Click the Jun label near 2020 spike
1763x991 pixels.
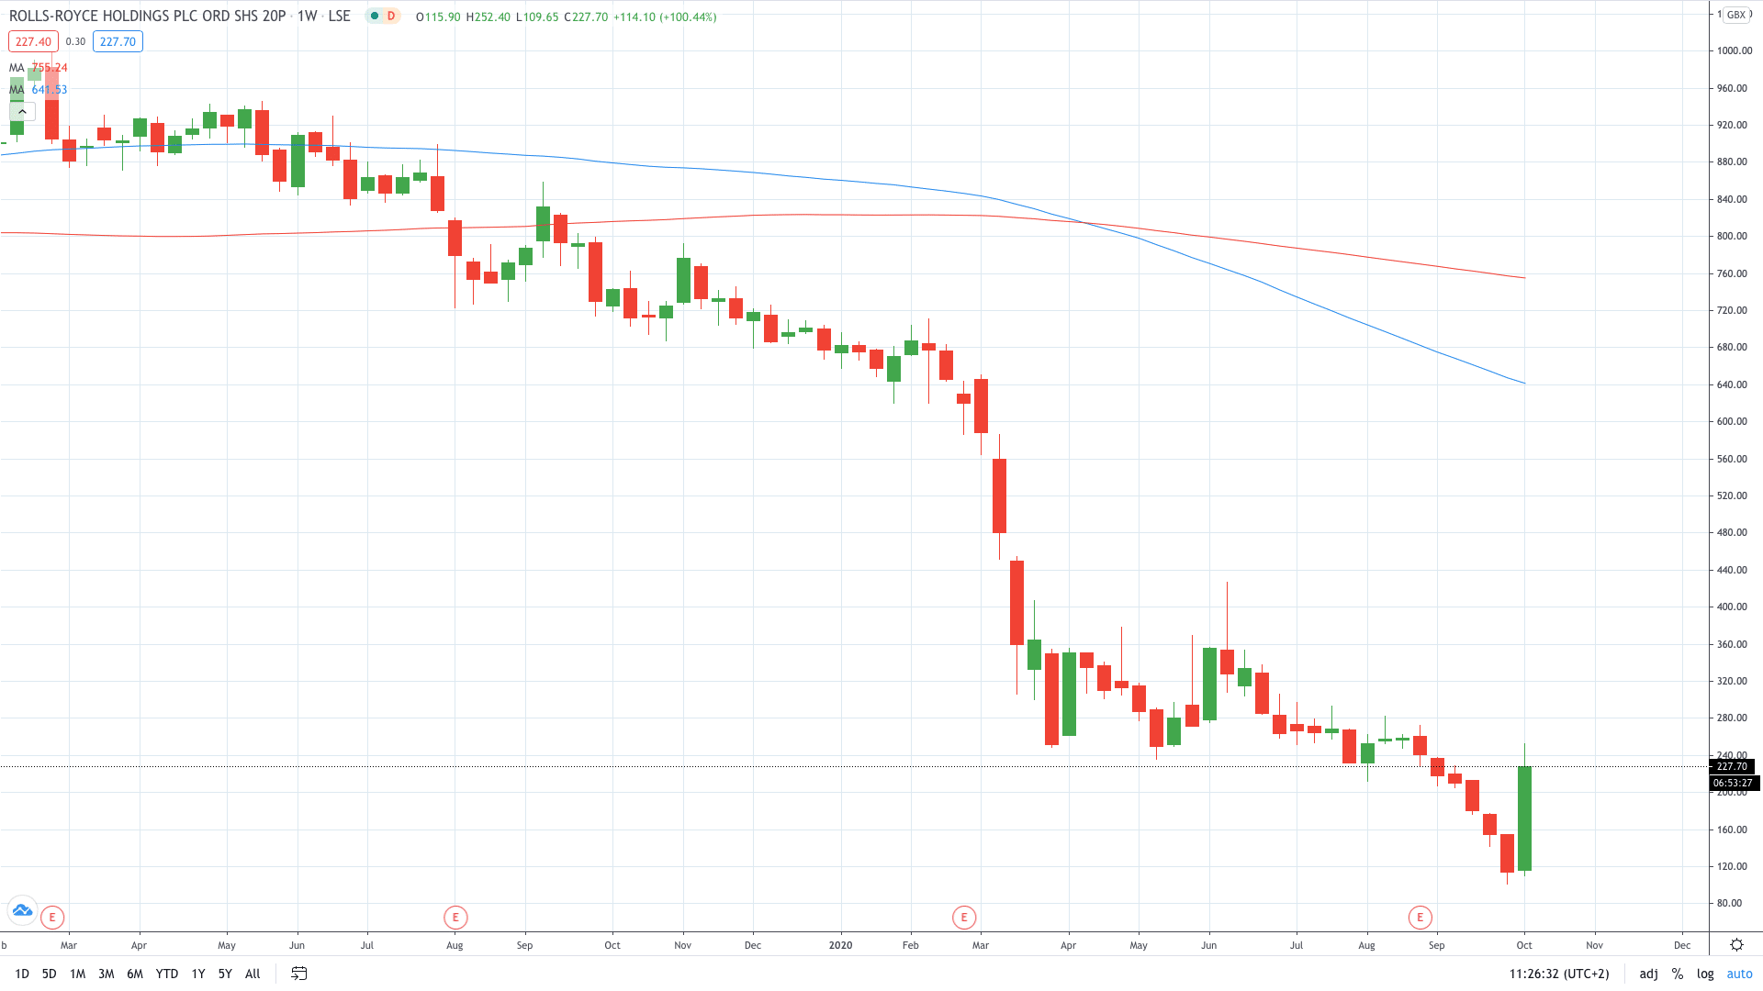[x=1208, y=945]
